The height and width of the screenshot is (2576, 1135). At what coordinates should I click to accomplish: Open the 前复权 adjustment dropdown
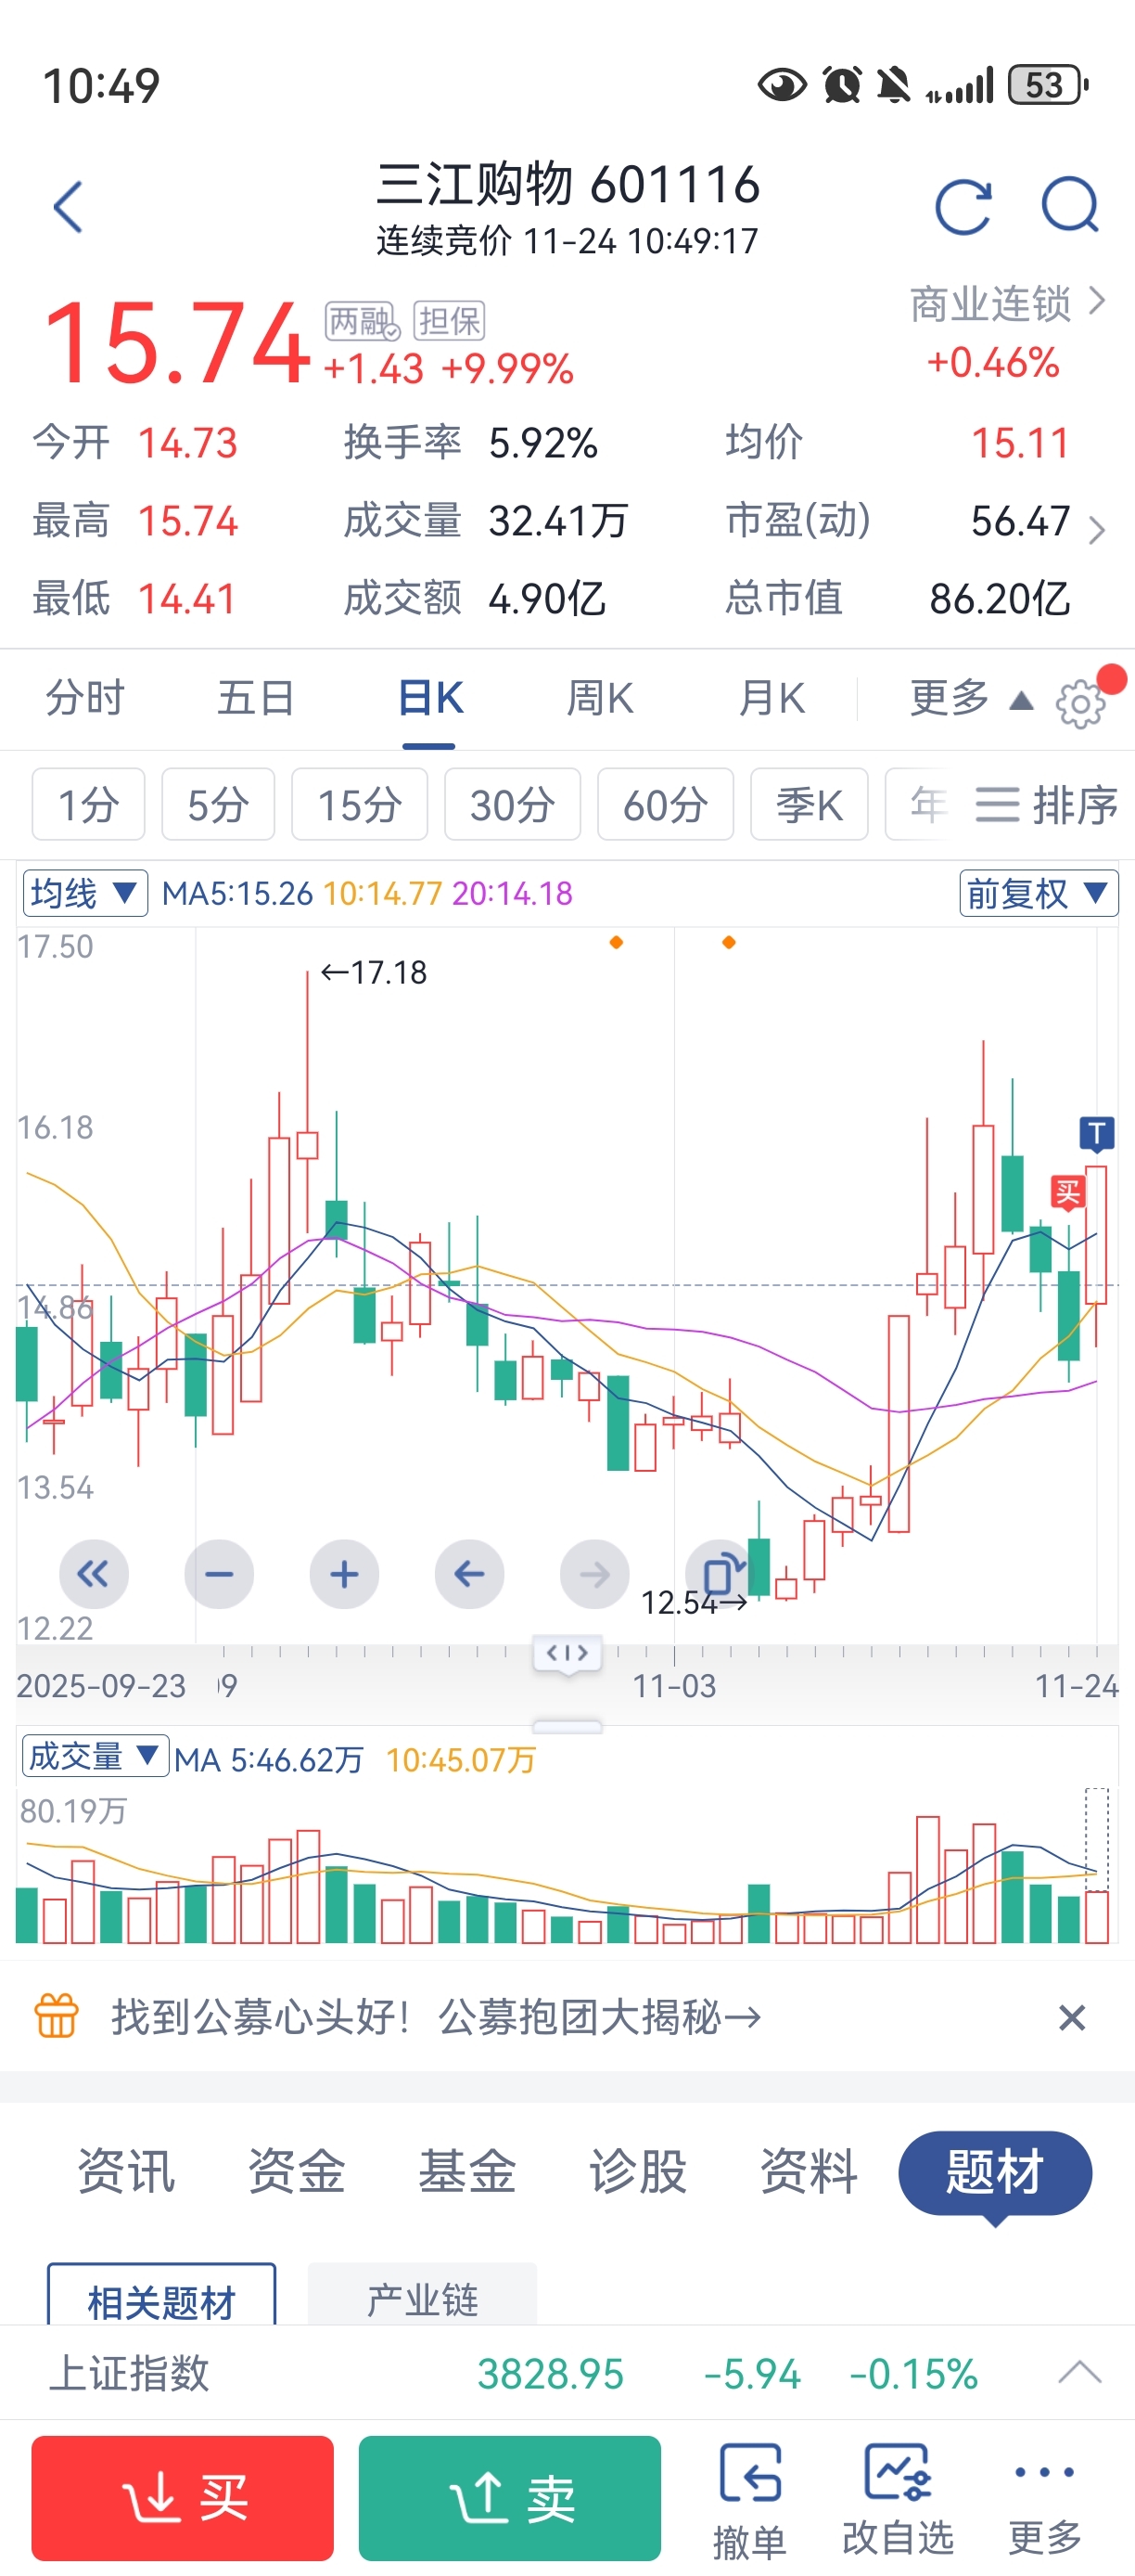(1038, 893)
